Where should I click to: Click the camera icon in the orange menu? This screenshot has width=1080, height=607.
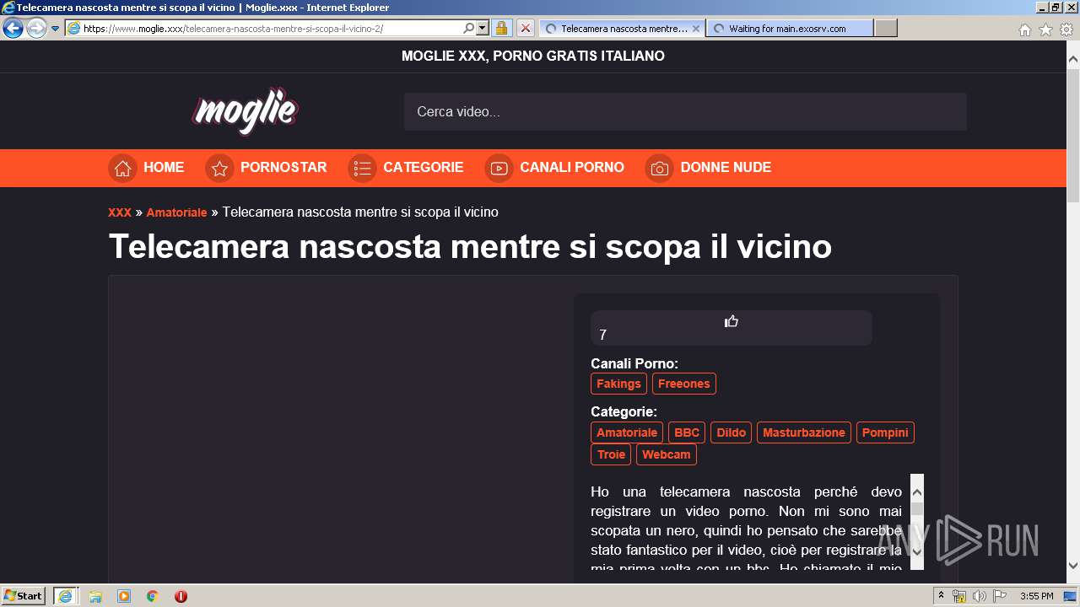point(659,168)
